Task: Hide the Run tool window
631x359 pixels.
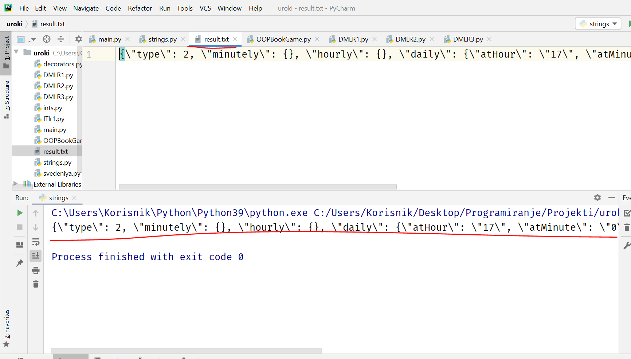Action: pos(612,198)
